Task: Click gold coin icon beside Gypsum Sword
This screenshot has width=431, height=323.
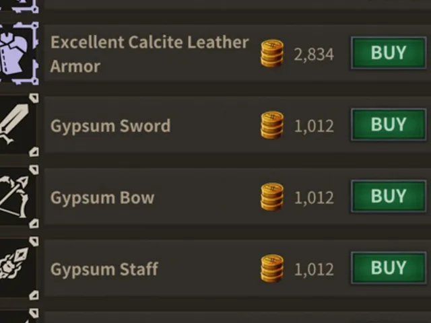Action: pos(272,125)
